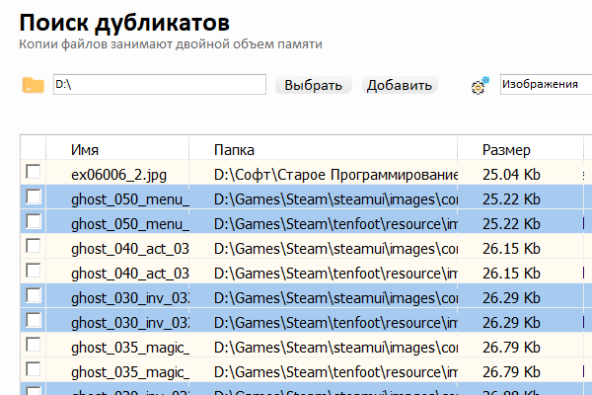Click the 25.04 Kb size cell
The height and width of the screenshot is (395, 592).
510,175
